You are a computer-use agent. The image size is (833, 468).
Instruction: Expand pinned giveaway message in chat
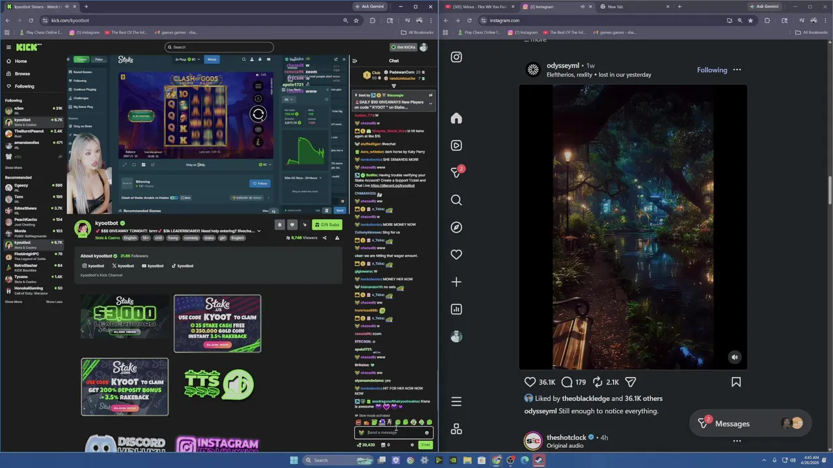click(x=430, y=103)
